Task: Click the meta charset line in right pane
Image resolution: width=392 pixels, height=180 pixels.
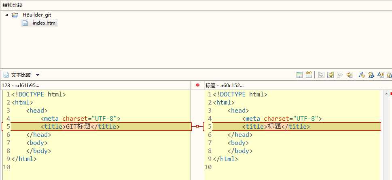Action: pos(282,118)
